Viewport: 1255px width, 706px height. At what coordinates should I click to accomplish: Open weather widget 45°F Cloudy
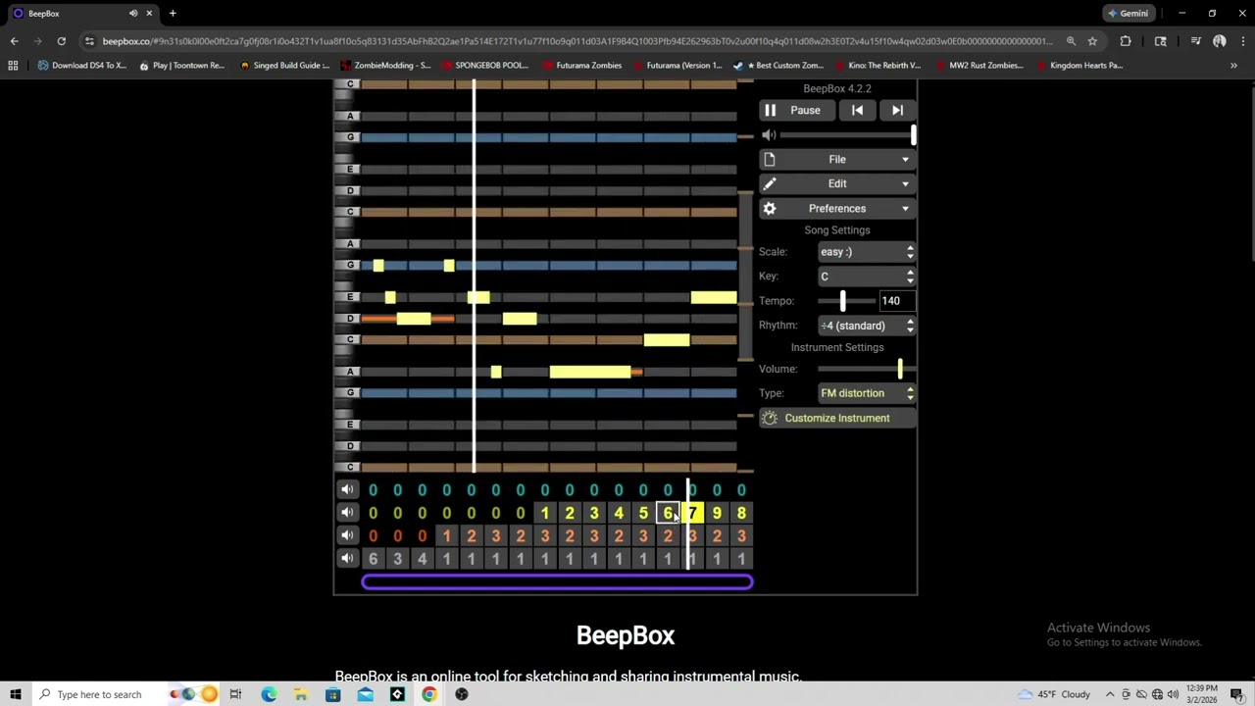tap(1053, 694)
